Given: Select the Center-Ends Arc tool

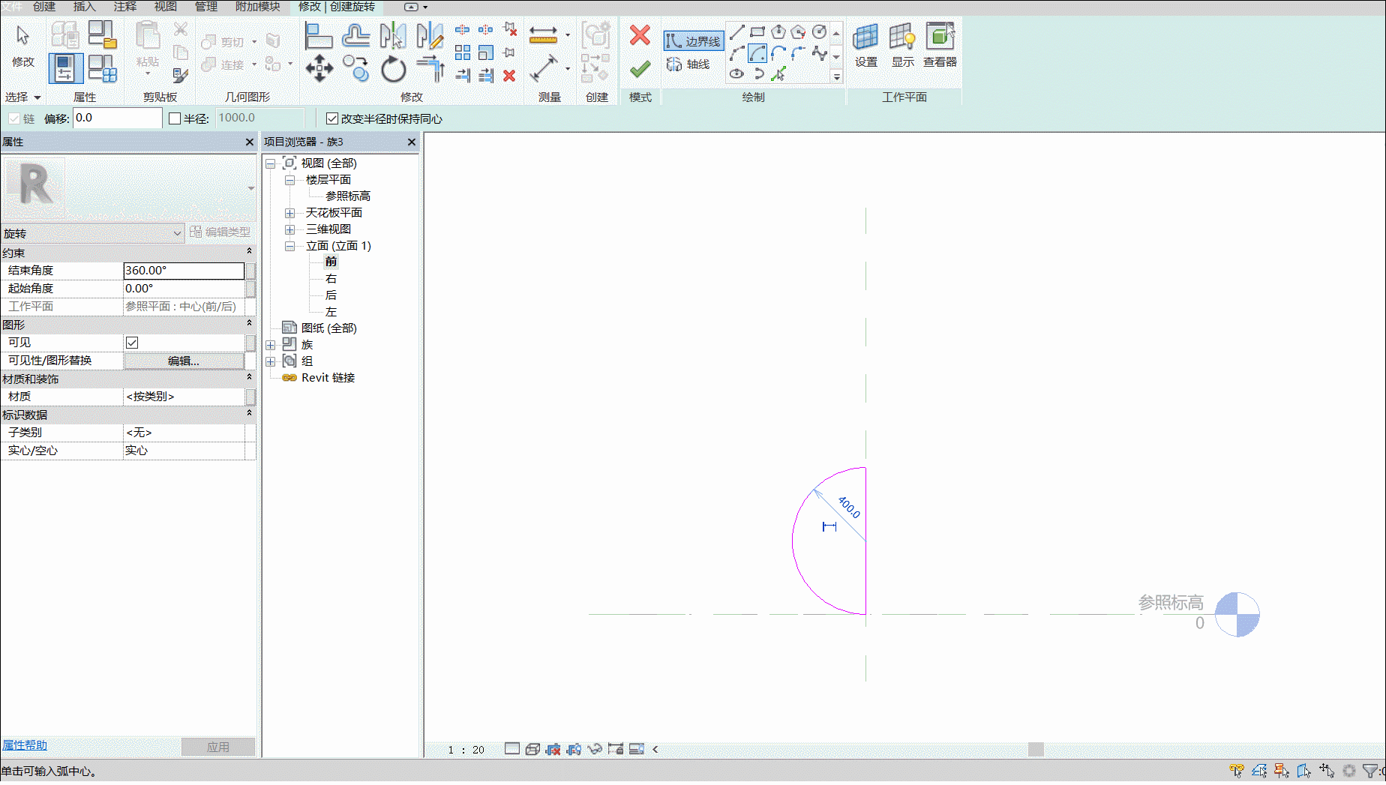Looking at the screenshot, I should [757, 53].
